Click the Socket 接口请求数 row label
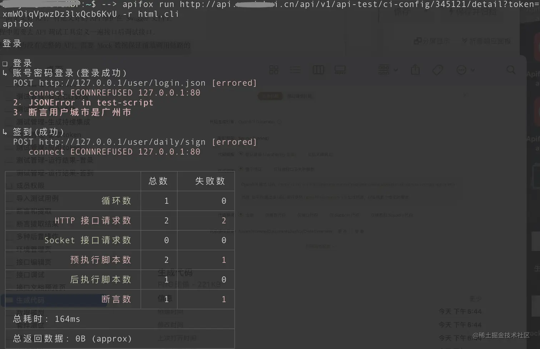The height and width of the screenshot is (349, 540). [x=88, y=240]
